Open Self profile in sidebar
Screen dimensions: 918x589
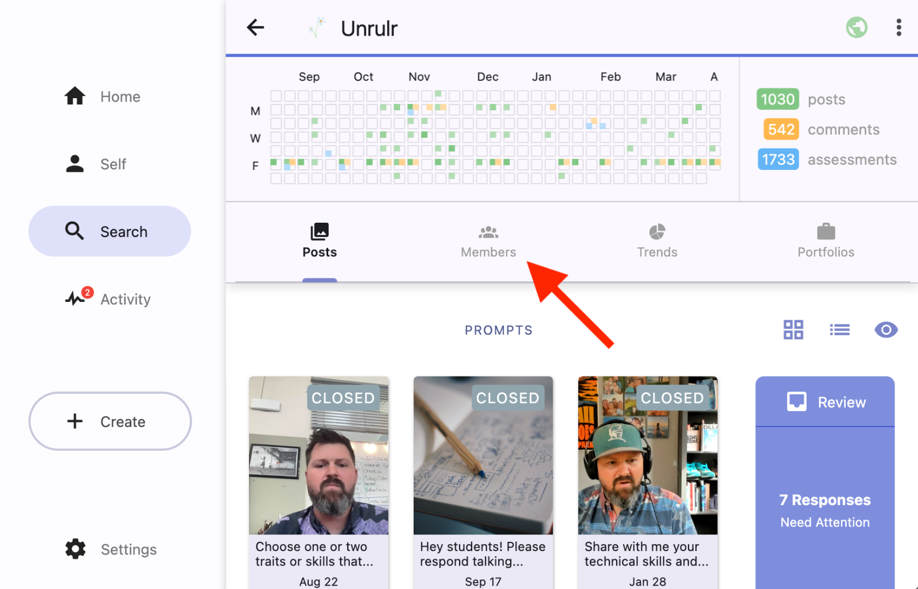[x=95, y=164]
